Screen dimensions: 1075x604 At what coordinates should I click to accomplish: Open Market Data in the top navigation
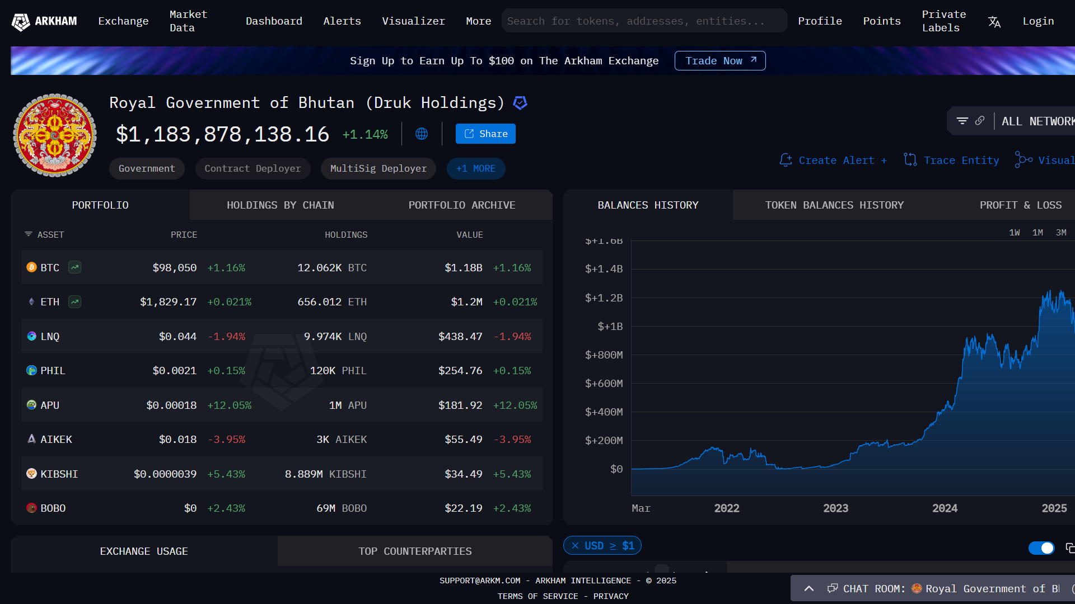(189, 21)
